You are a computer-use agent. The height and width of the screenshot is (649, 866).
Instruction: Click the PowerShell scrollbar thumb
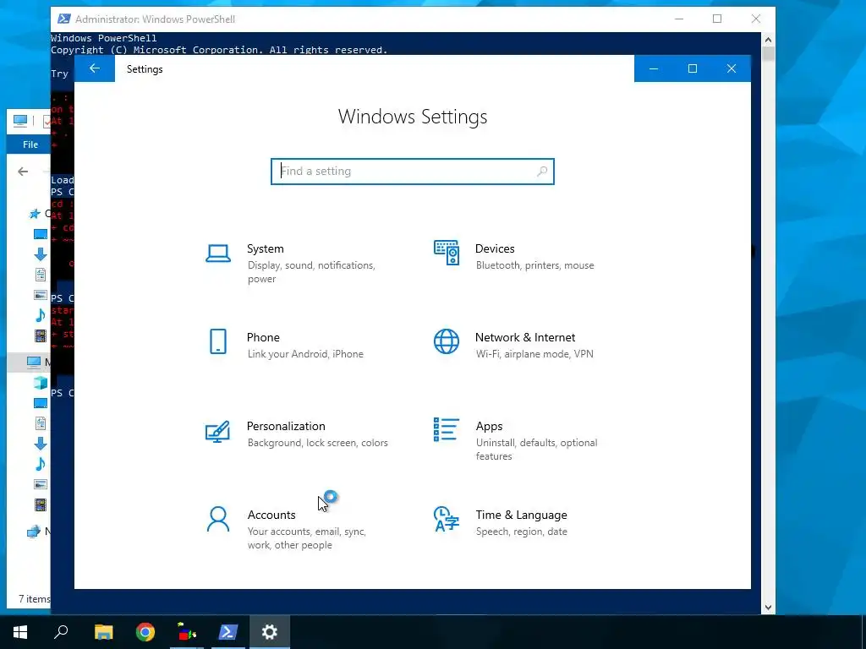click(x=768, y=54)
